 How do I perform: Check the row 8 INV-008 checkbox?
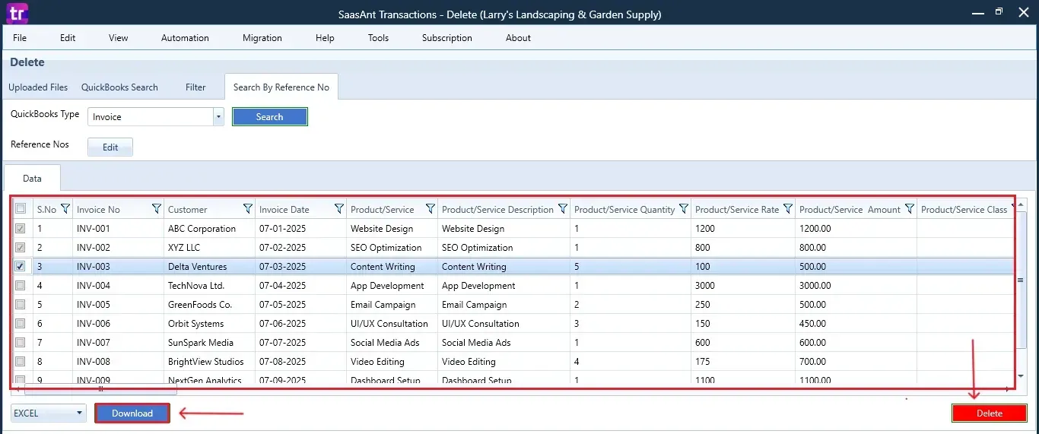21,361
